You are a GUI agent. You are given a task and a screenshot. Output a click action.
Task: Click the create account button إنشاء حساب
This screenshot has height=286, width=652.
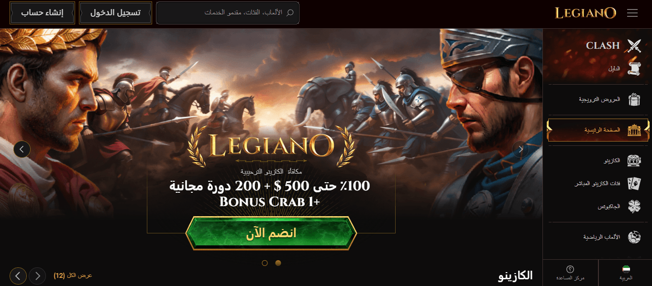click(42, 13)
